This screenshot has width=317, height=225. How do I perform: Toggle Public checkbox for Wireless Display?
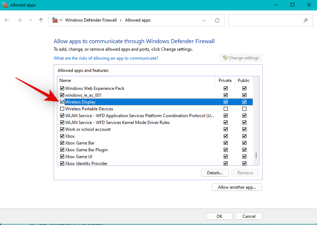(245, 102)
